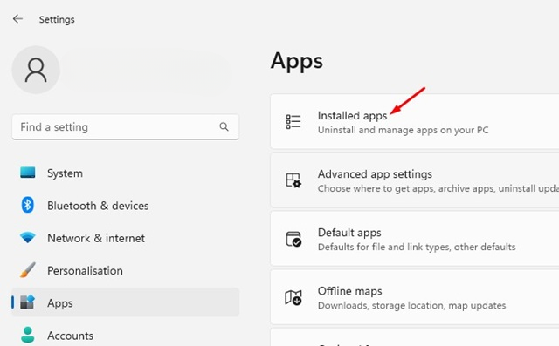The width and height of the screenshot is (559, 346).
Task: Open the System settings category
Action: pyautogui.click(x=125, y=173)
